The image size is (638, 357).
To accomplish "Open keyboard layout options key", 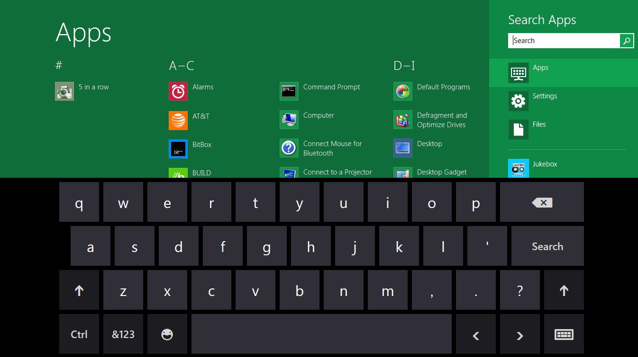I will click(x=564, y=334).
